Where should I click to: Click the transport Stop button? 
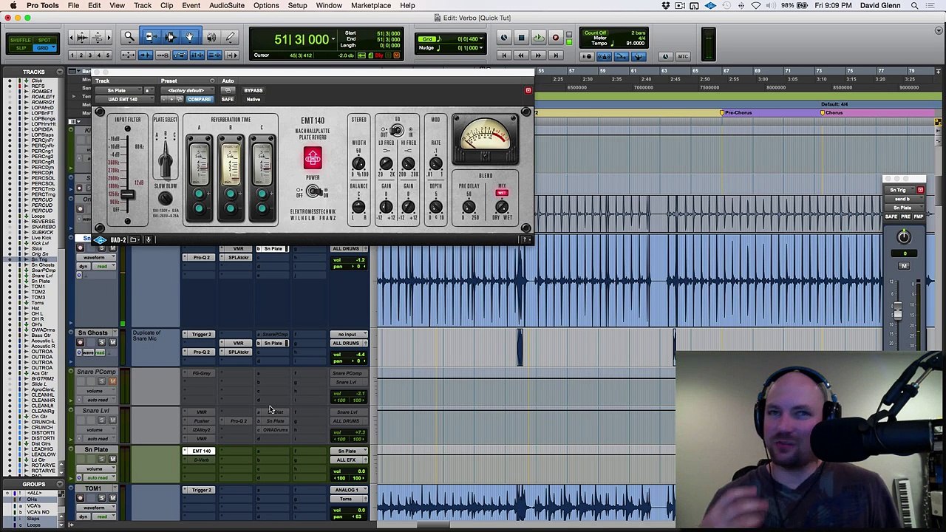coord(521,38)
